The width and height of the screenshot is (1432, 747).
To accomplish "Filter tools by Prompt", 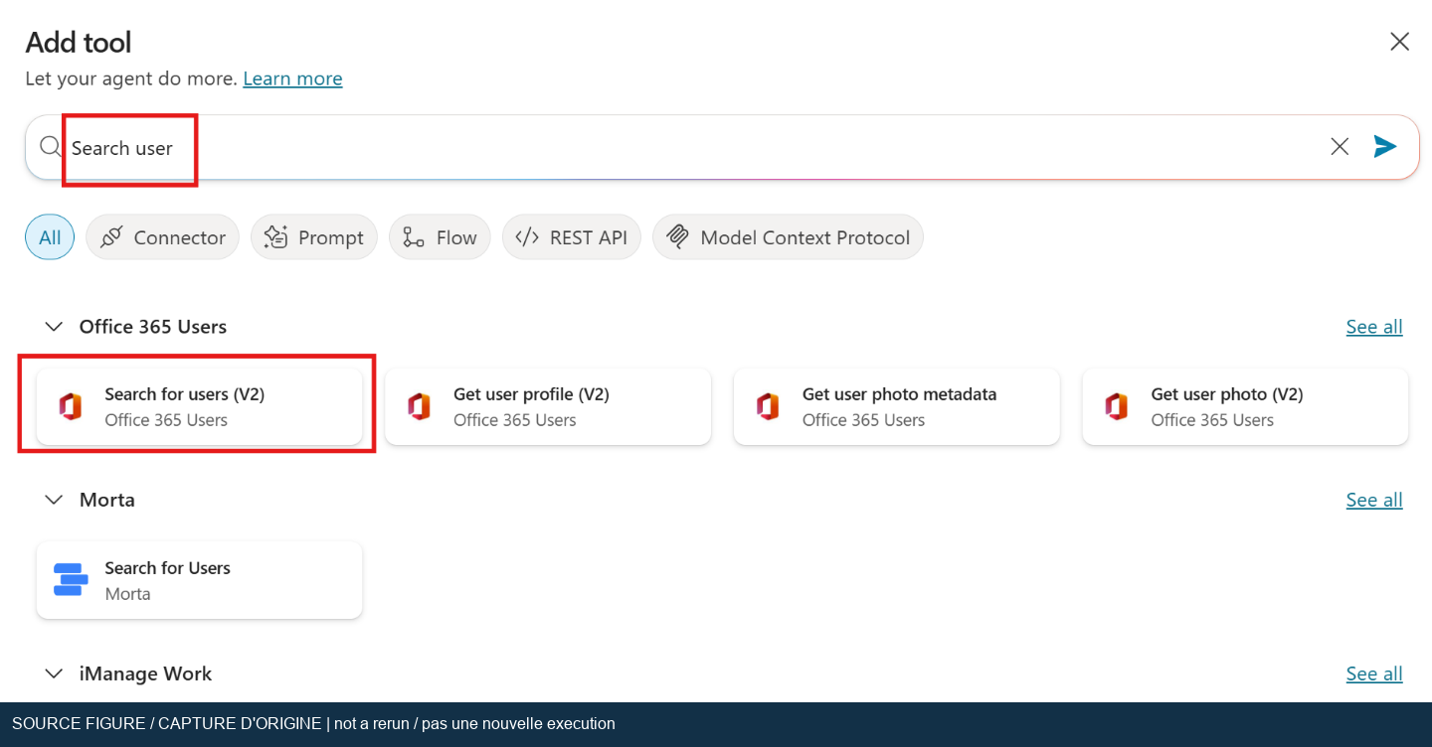I will click(314, 237).
